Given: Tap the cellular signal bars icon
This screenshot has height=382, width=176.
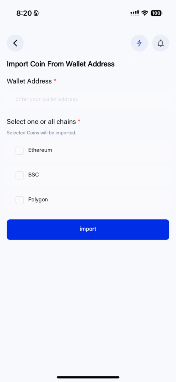Looking at the screenshot, I should click(x=135, y=13).
